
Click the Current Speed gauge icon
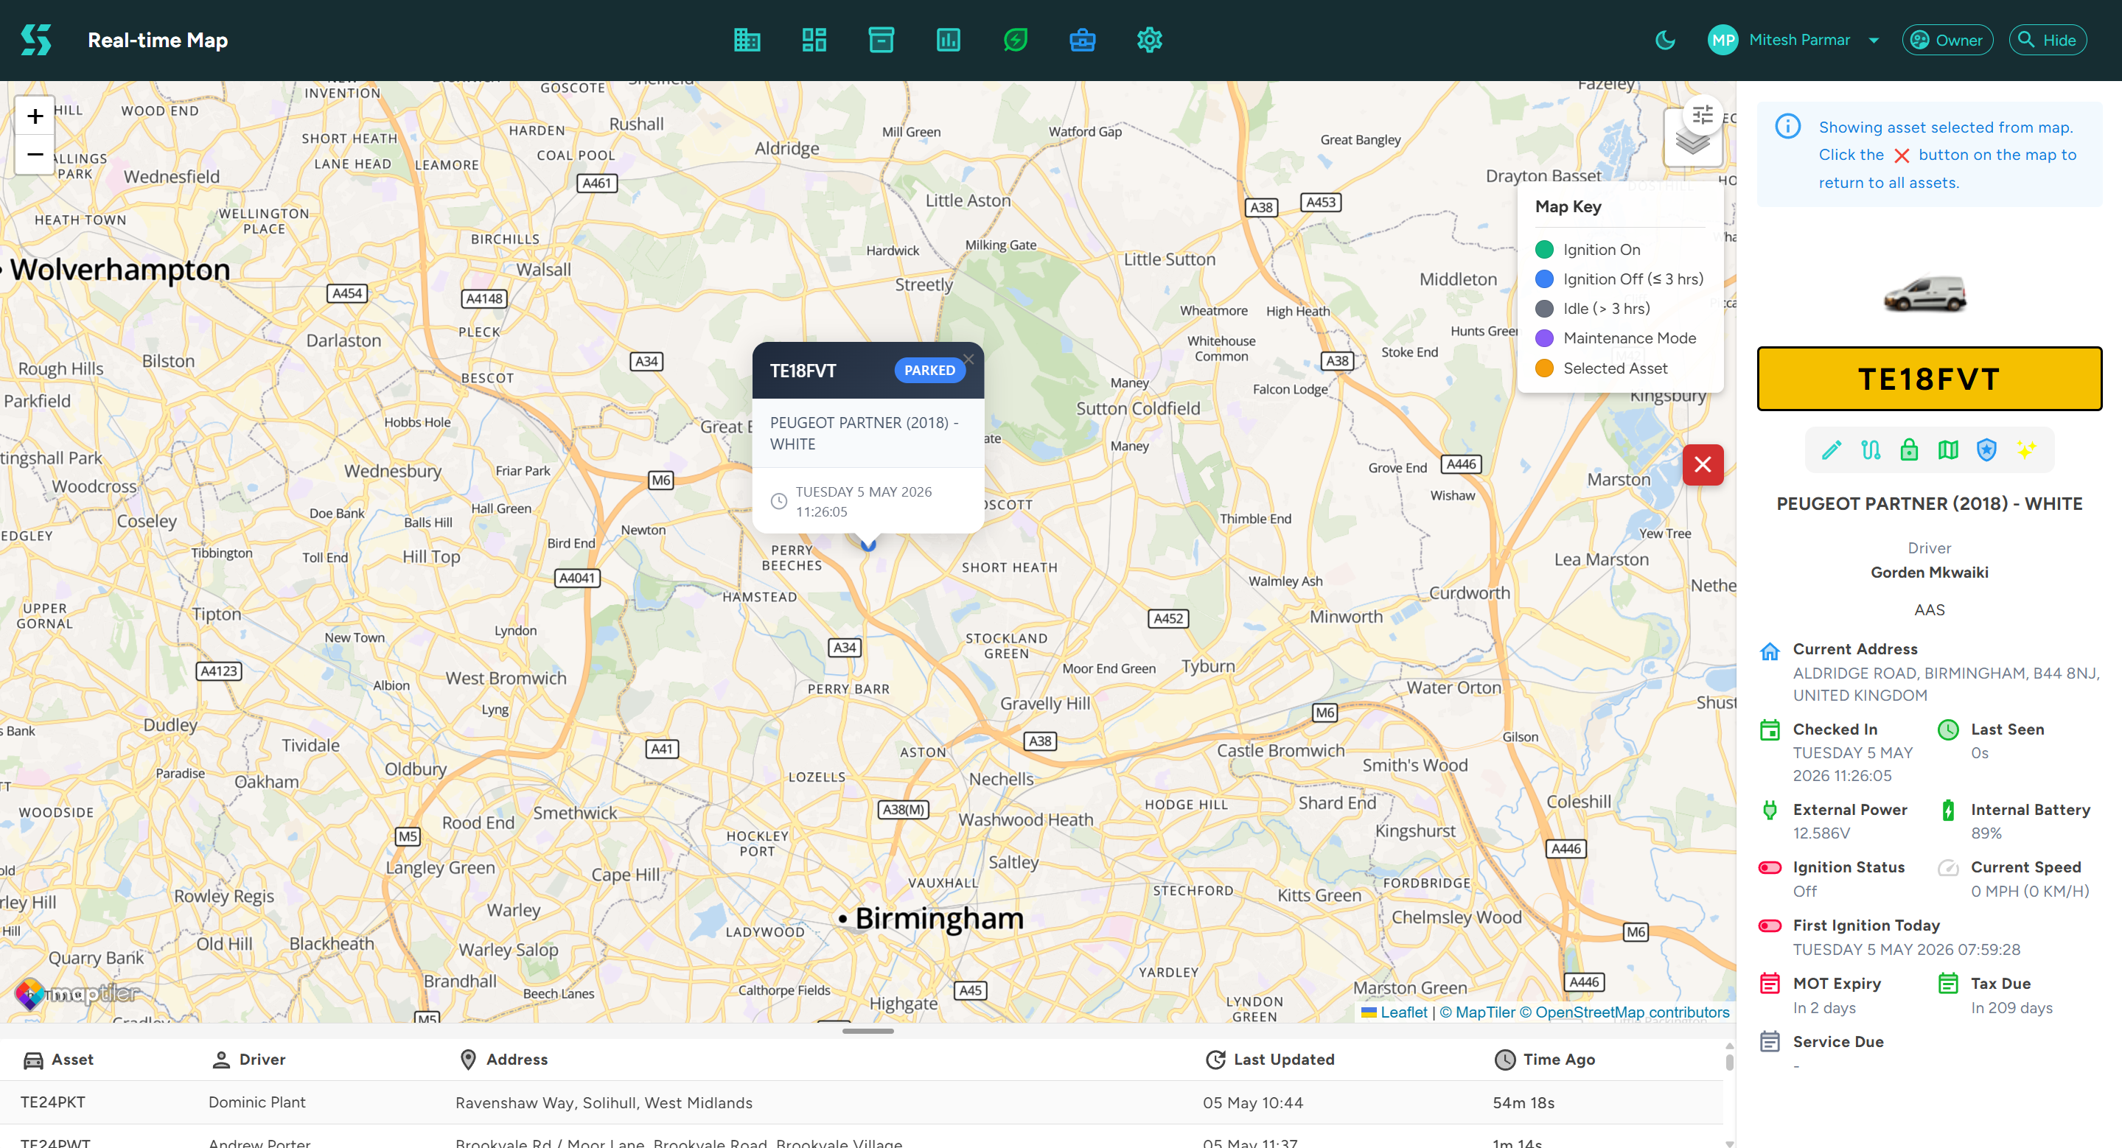click(1947, 868)
